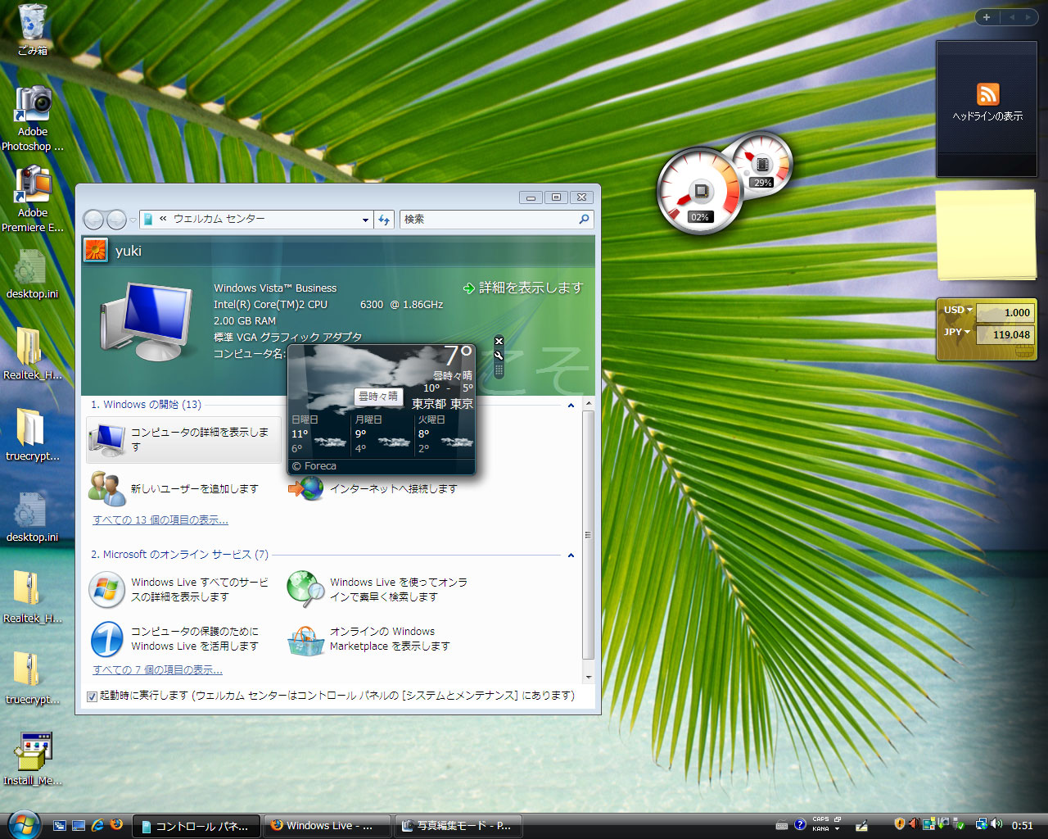Launch Internet Explorer from Quick Launch
Image resolution: width=1048 pixels, height=839 pixels.
[98, 825]
